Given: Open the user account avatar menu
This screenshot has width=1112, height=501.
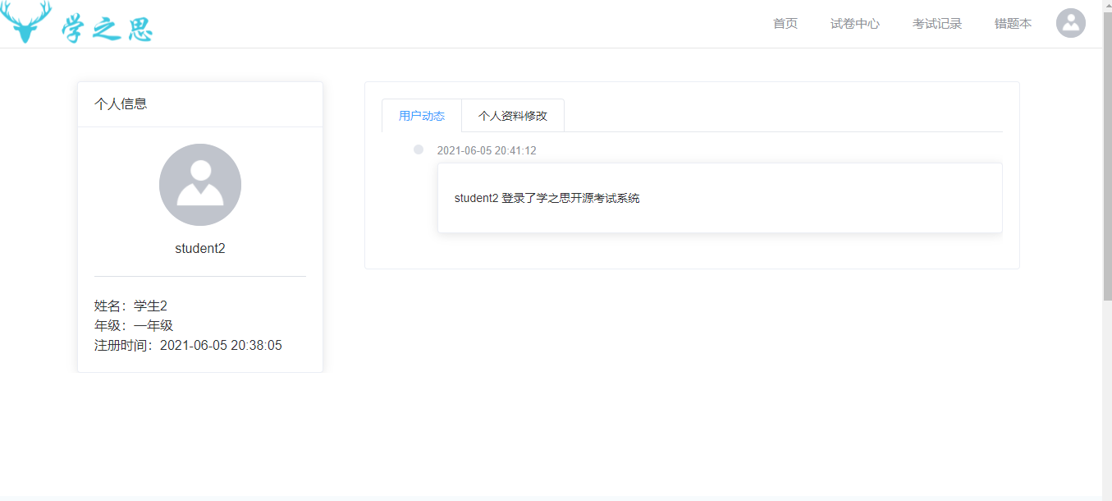Looking at the screenshot, I should 1070,23.
